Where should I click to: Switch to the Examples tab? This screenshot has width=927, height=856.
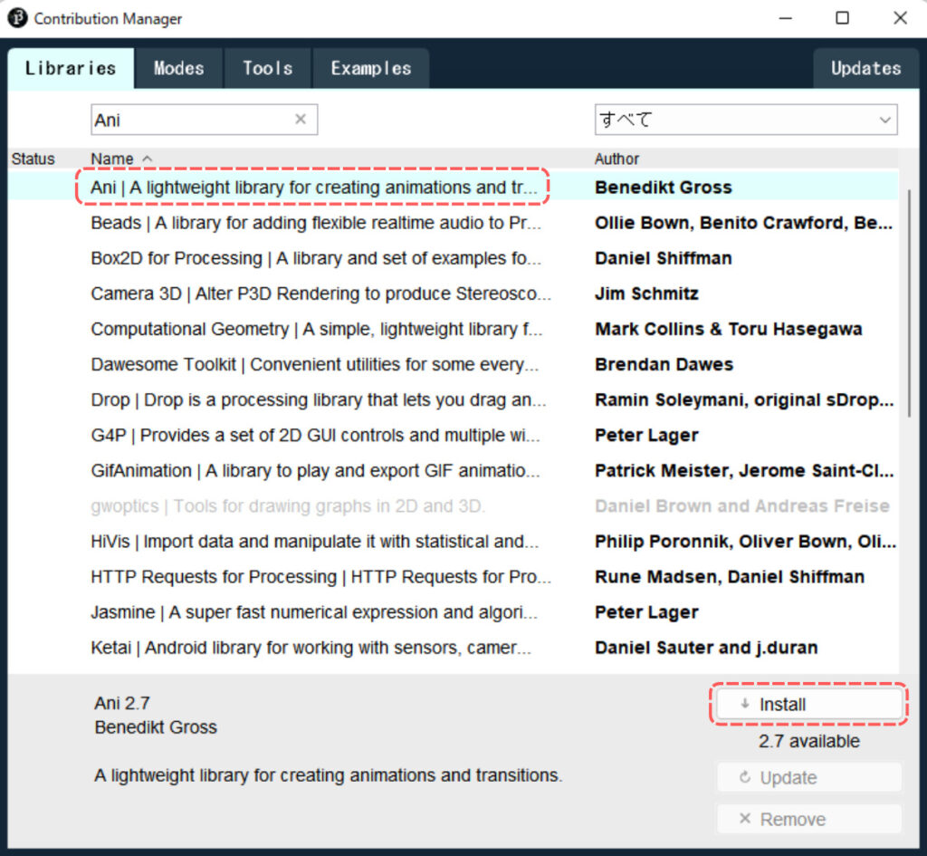(x=370, y=68)
